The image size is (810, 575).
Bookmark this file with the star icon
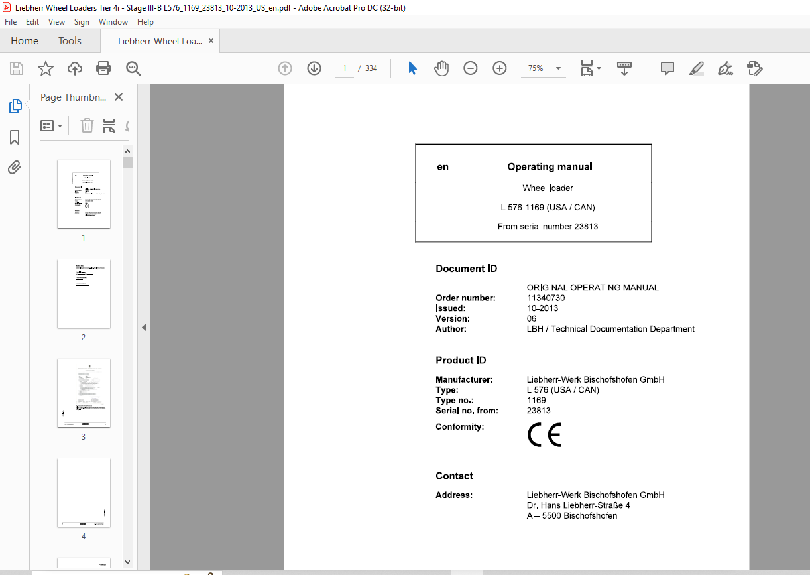(46, 68)
